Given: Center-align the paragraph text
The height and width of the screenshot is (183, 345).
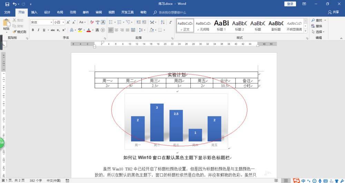Looking at the screenshot, I should click(117, 30).
